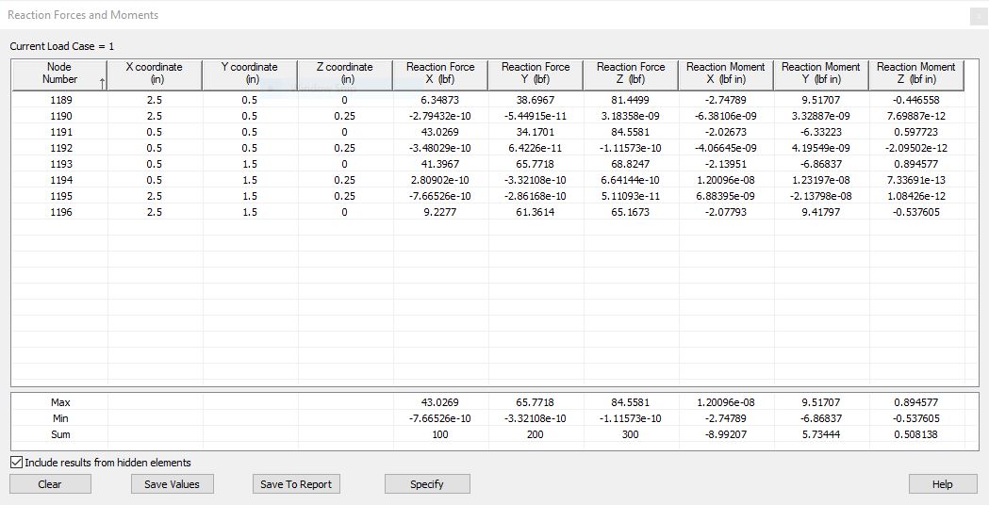This screenshot has width=989, height=505.
Task: Select node 1196 row in table
Action: coord(60,213)
